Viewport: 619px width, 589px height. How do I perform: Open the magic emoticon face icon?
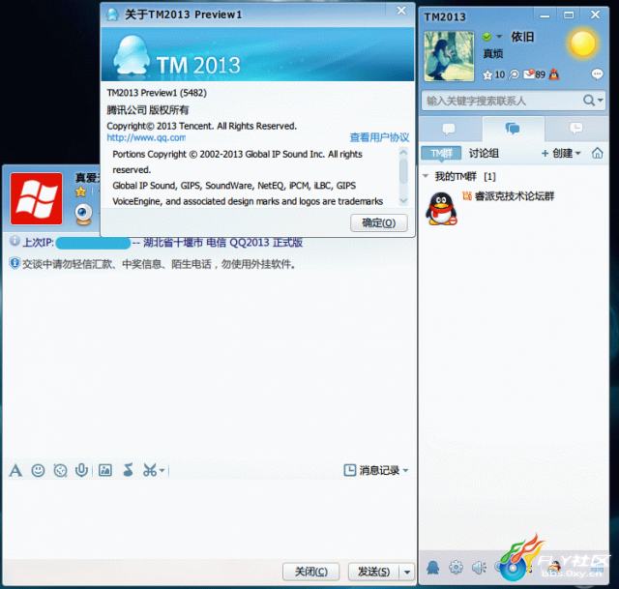60,470
